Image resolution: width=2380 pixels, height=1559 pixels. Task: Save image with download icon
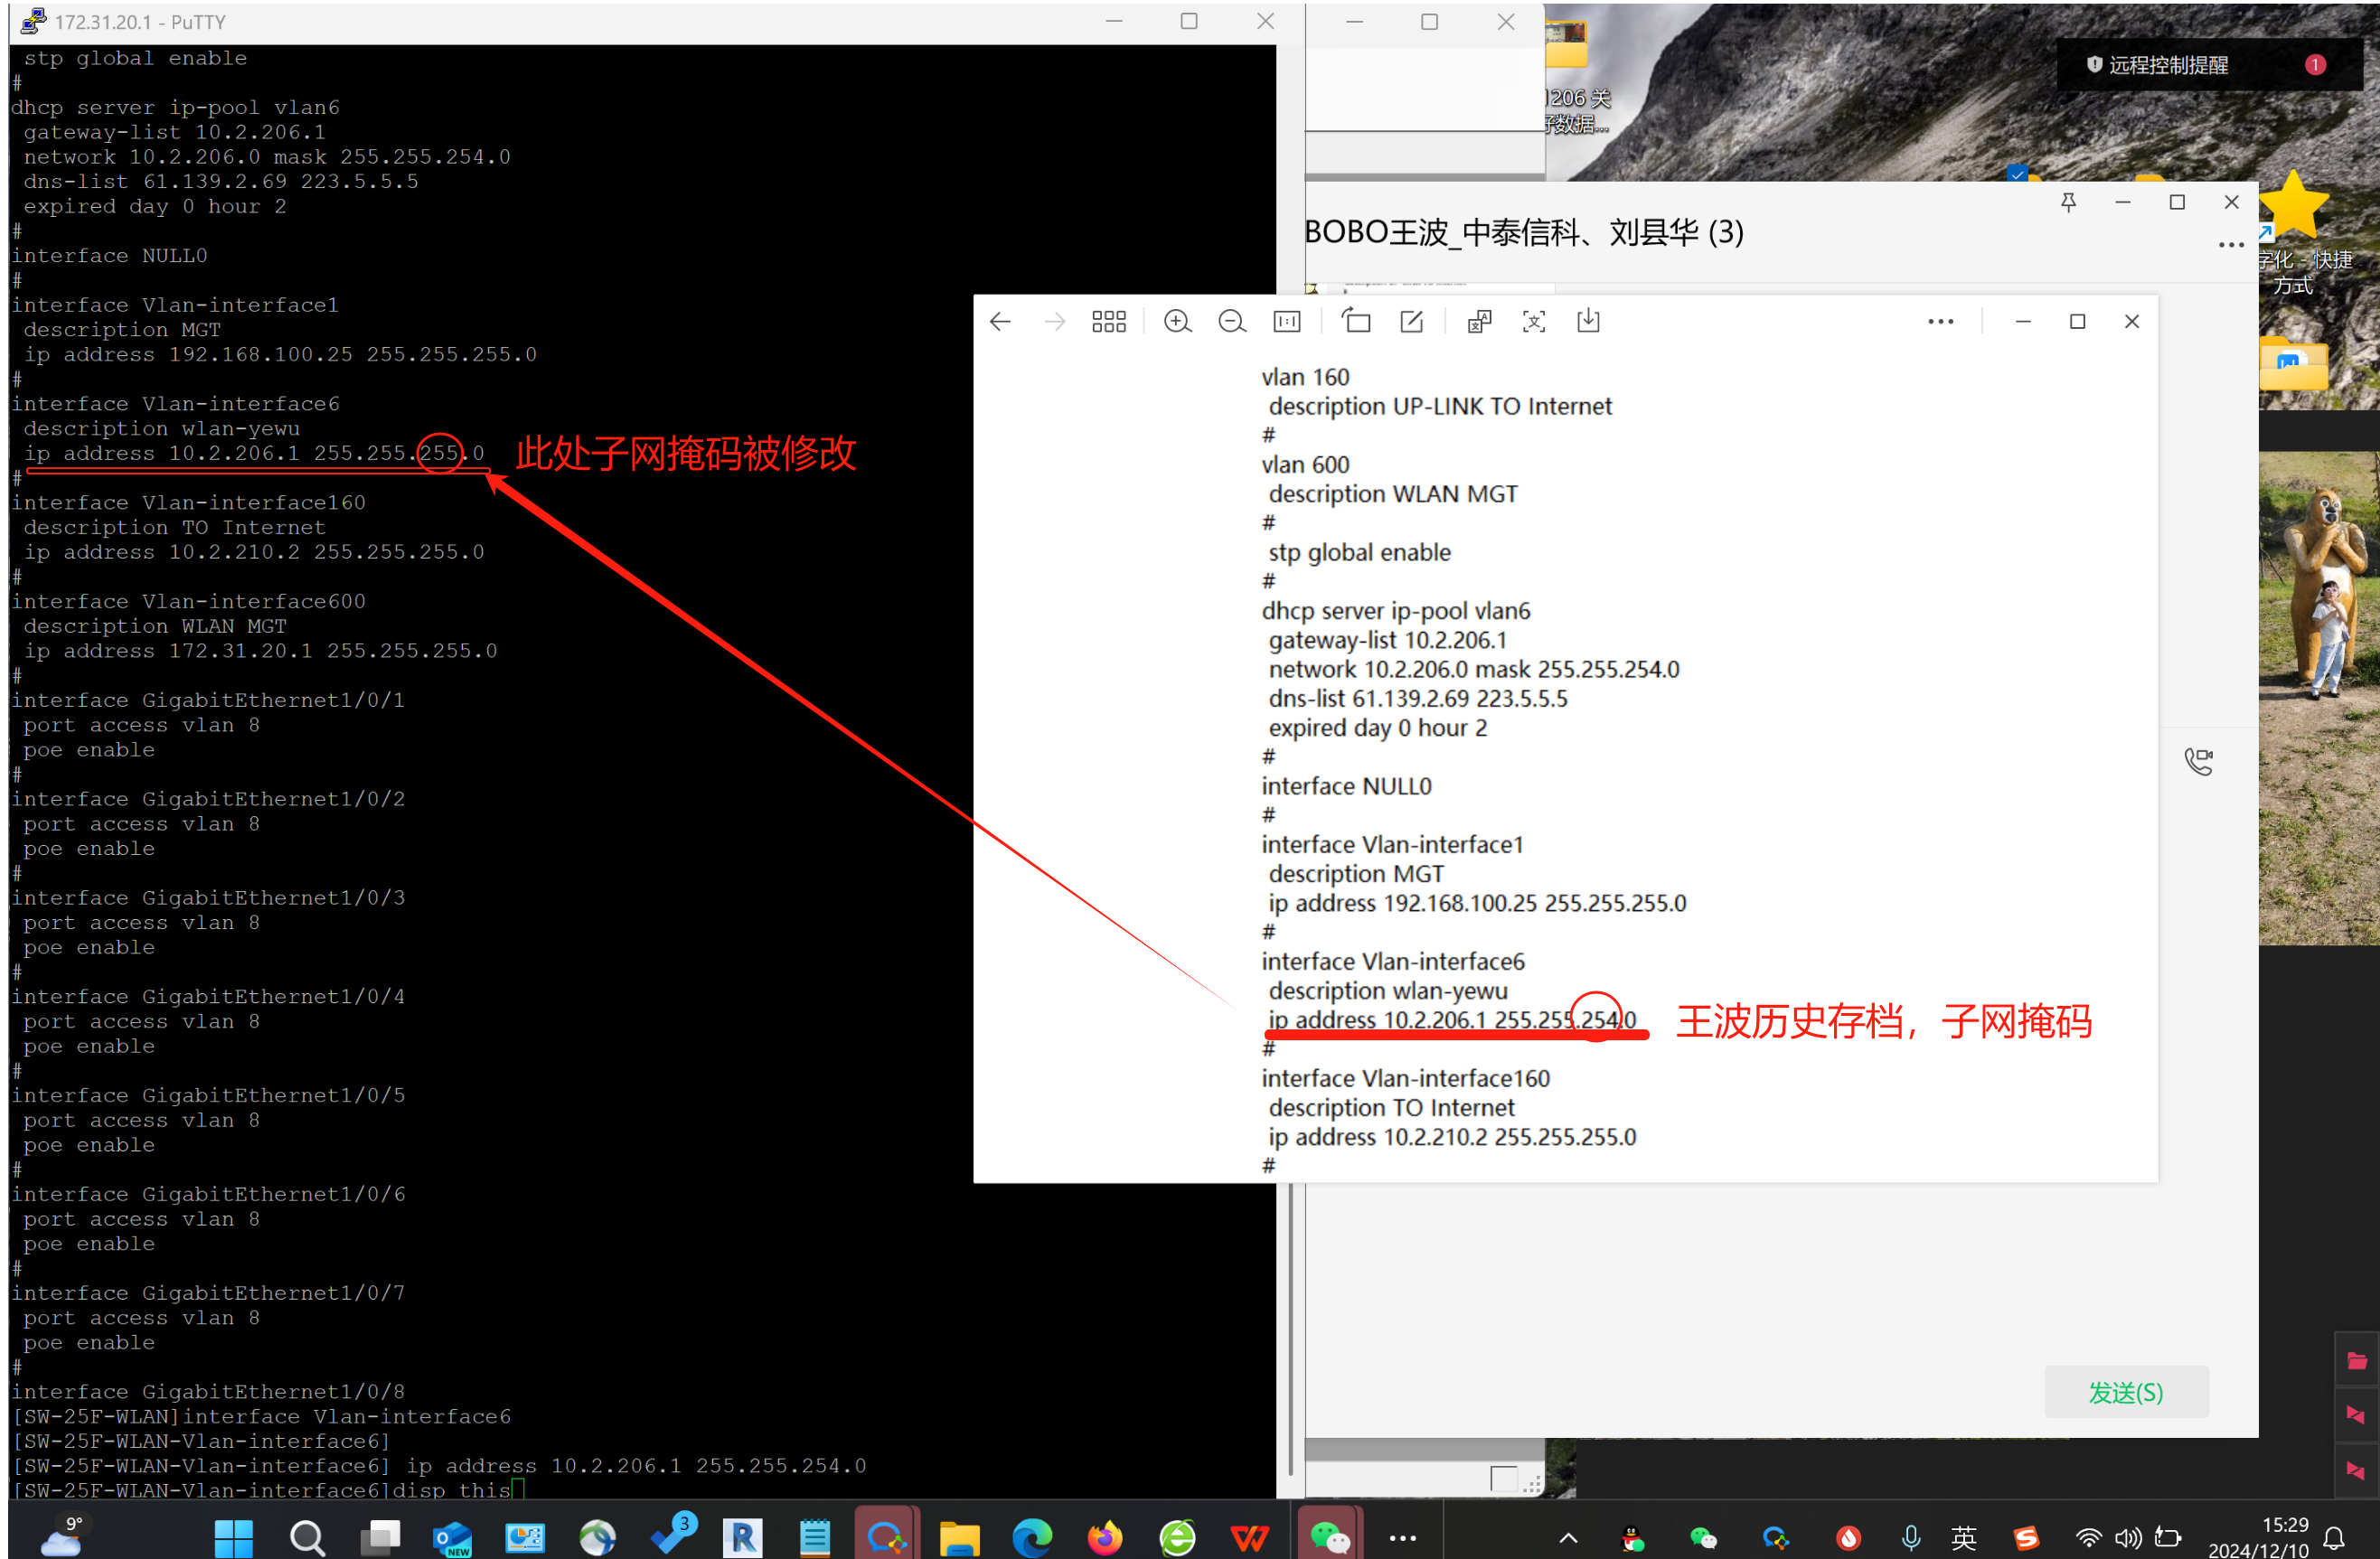click(x=1588, y=322)
